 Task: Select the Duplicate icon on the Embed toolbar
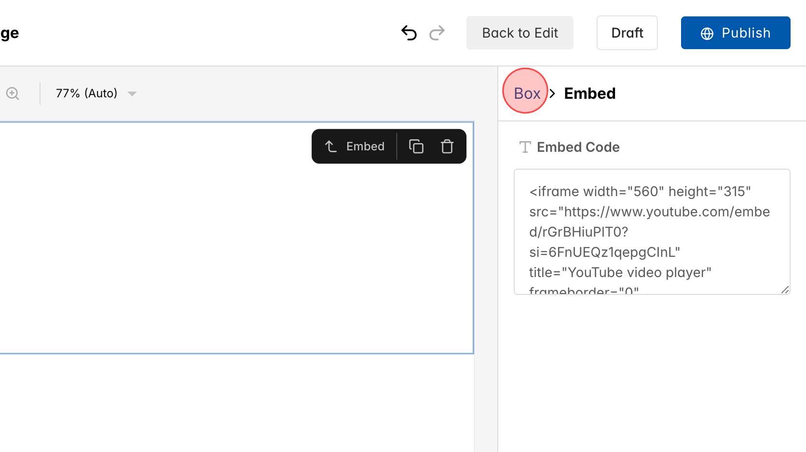[x=416, y=146]
